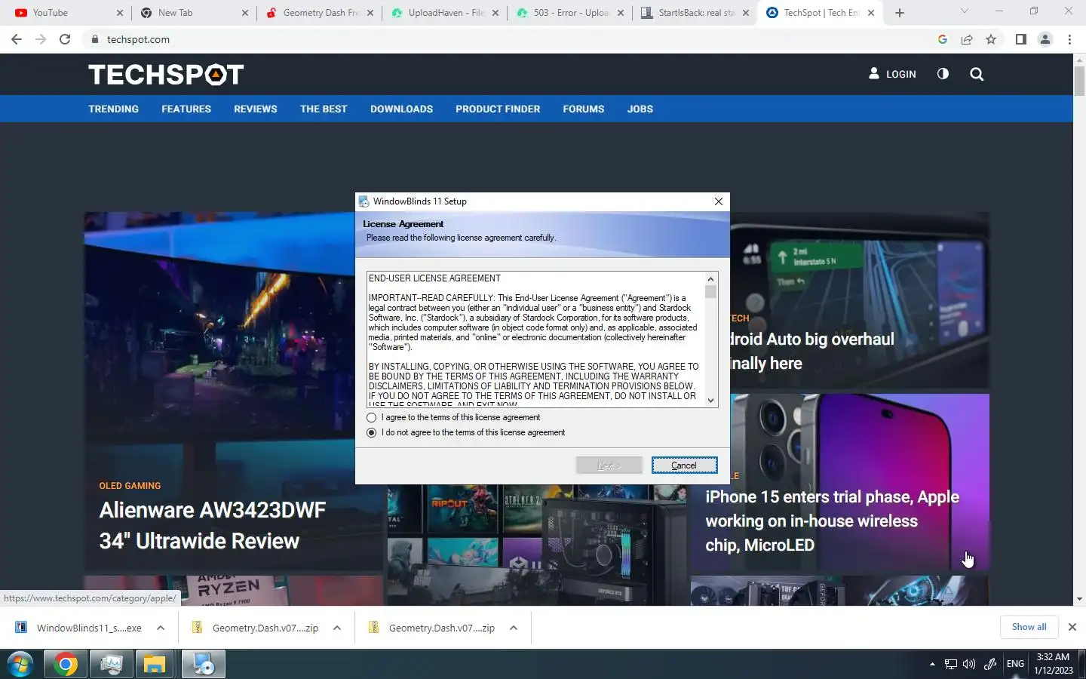Open TechSpot search magnifier icon
This screenshot has width=1086, height=679.
[x=977, y=74]
